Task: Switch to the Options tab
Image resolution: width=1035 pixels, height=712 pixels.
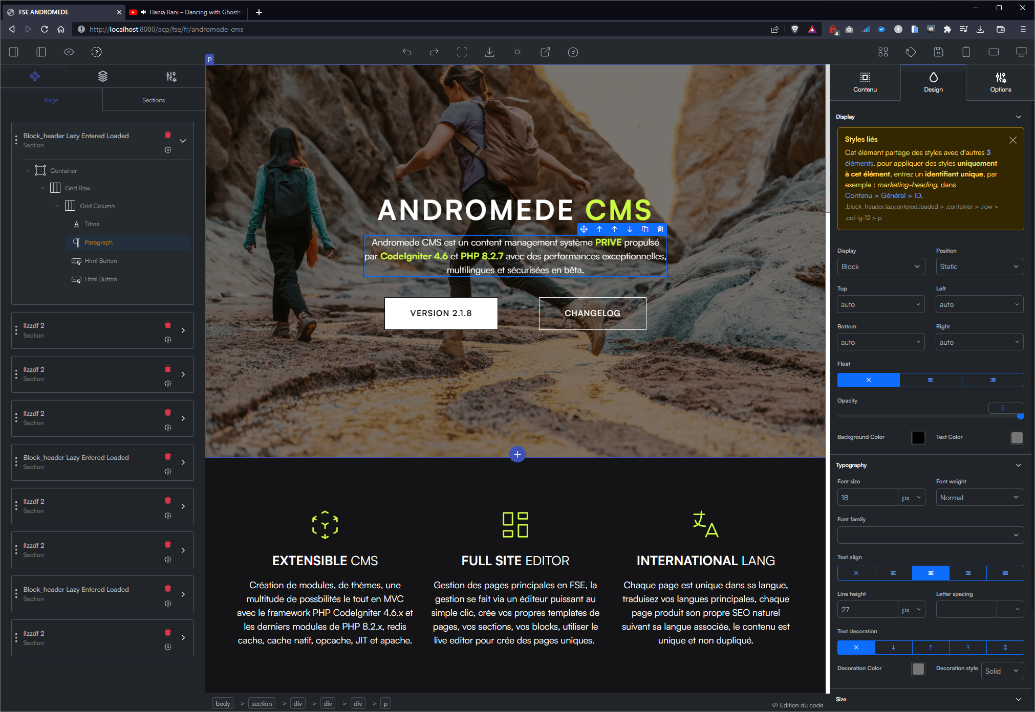Action: point(1000,82)
